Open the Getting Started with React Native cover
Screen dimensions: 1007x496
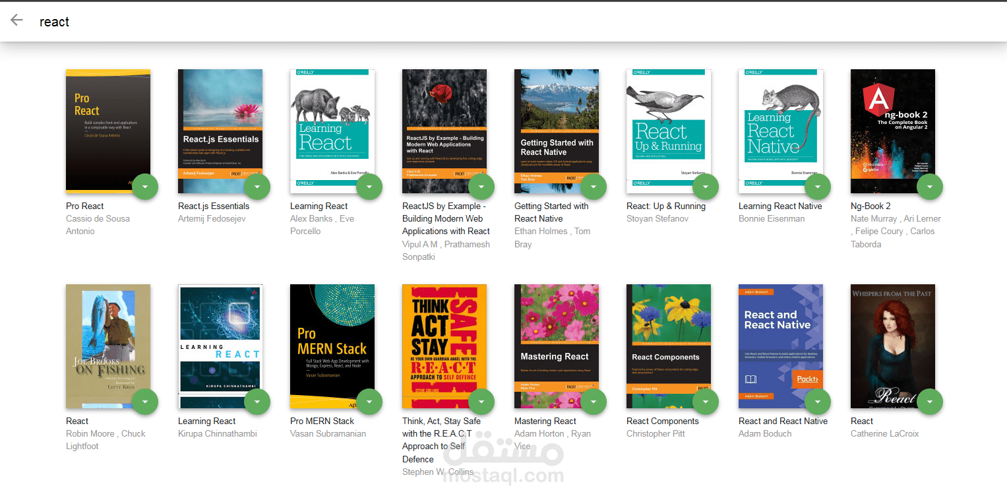(x=556, y=130)
